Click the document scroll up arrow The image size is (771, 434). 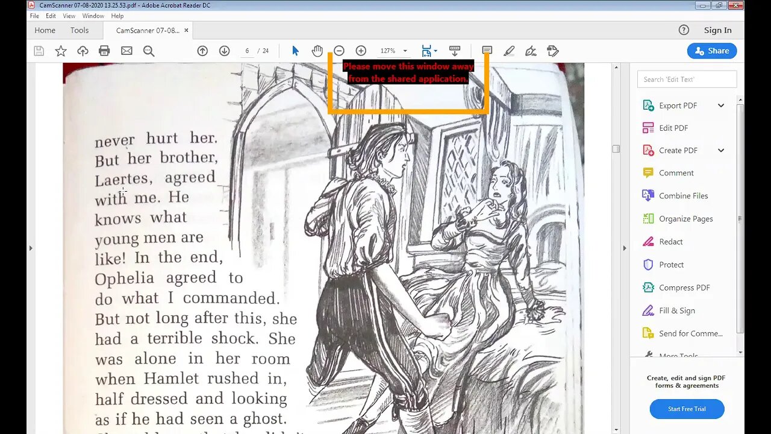point(616,67)
